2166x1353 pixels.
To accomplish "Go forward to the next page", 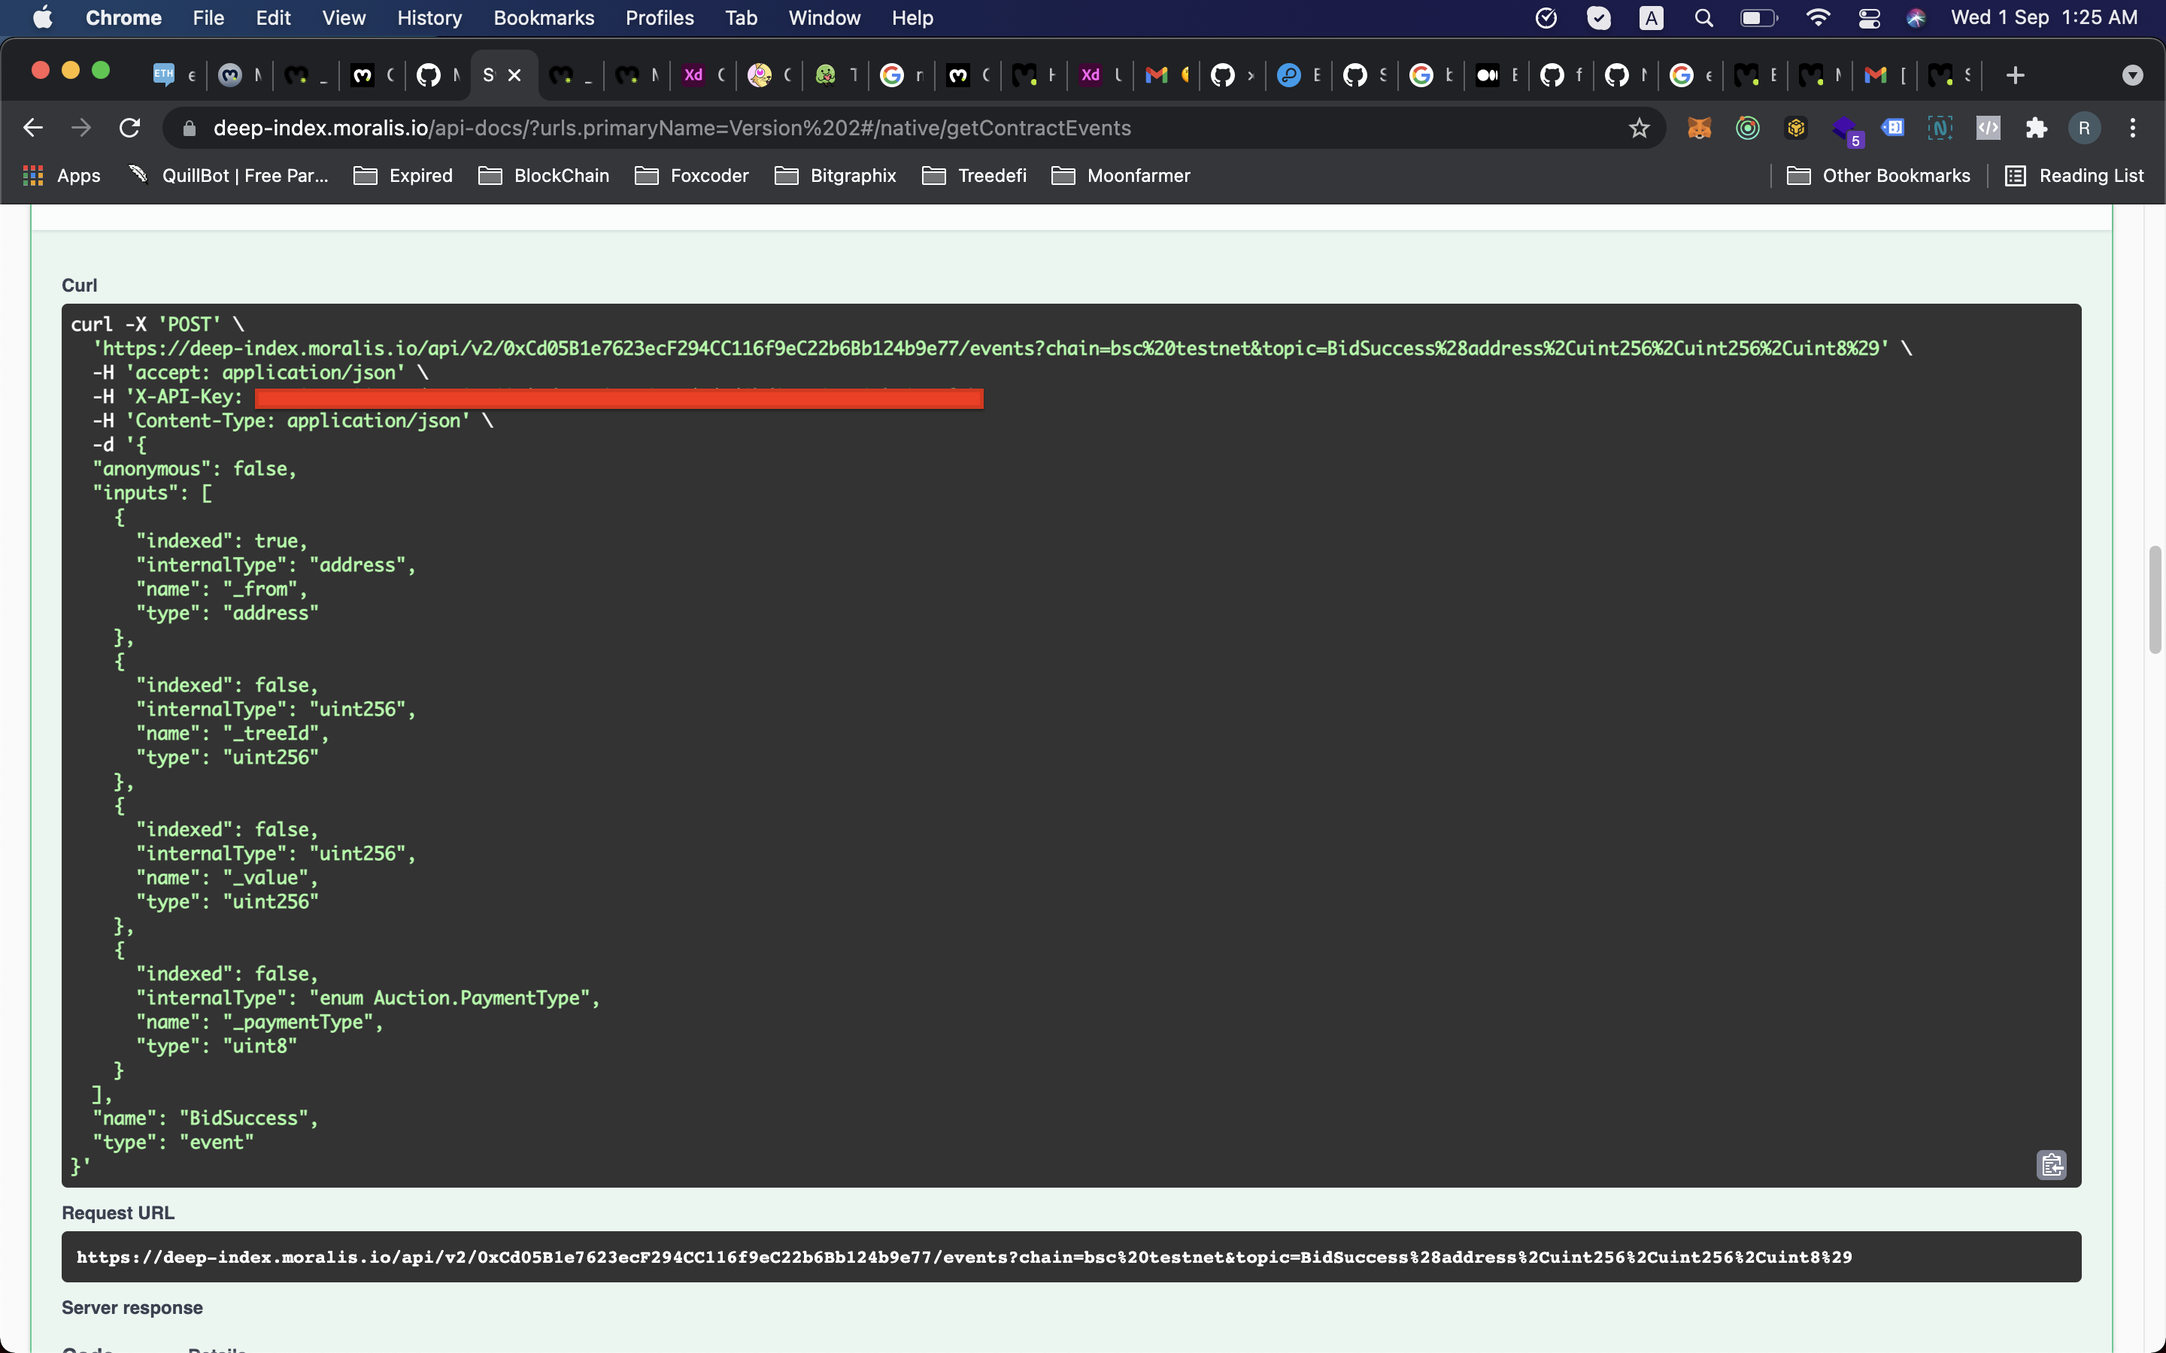I will pyautogui.click(x=81, y=128).
